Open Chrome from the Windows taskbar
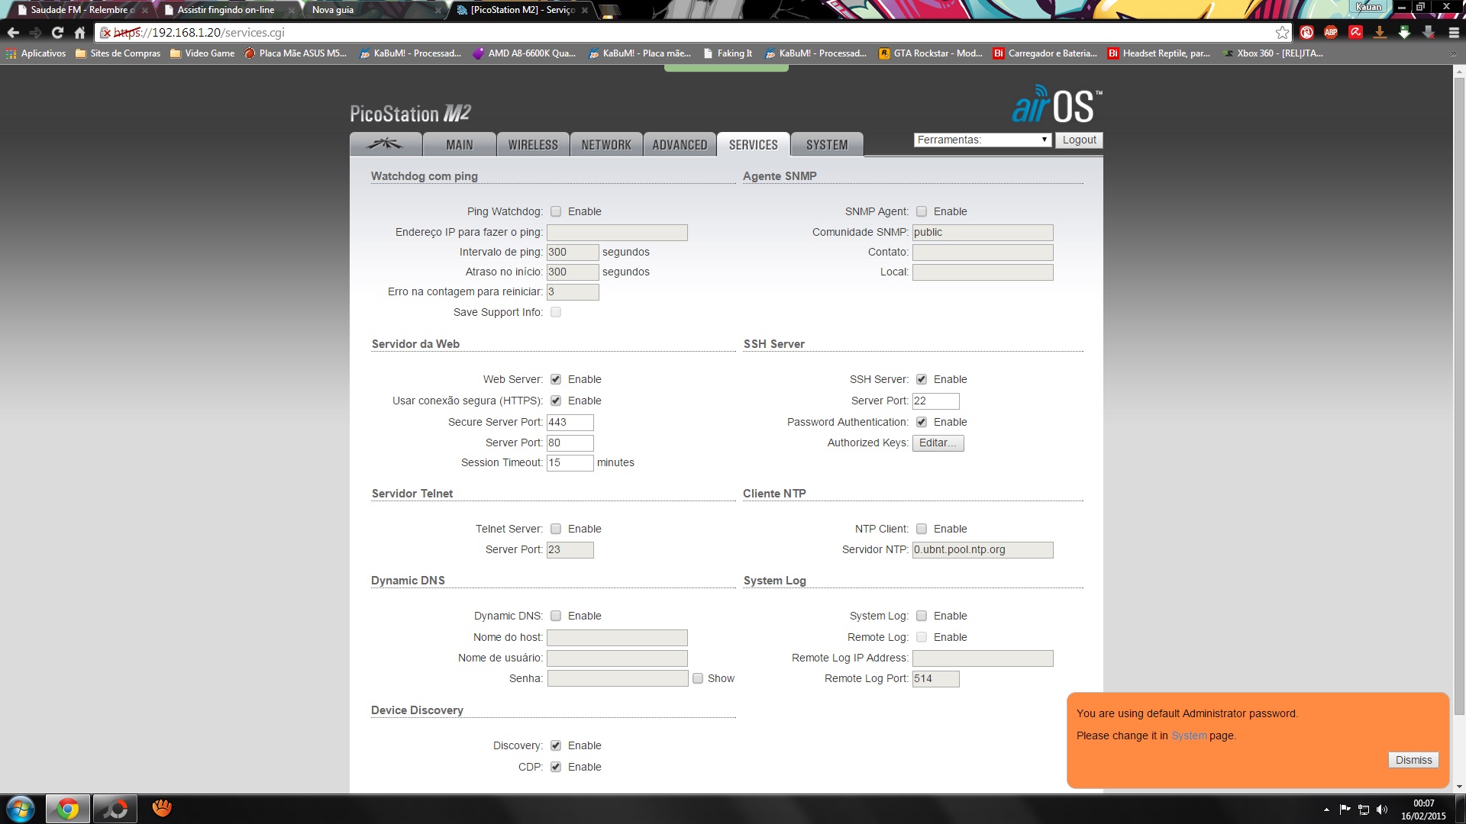The width and height of the screenshot is (1466, 824). (68, 809)
